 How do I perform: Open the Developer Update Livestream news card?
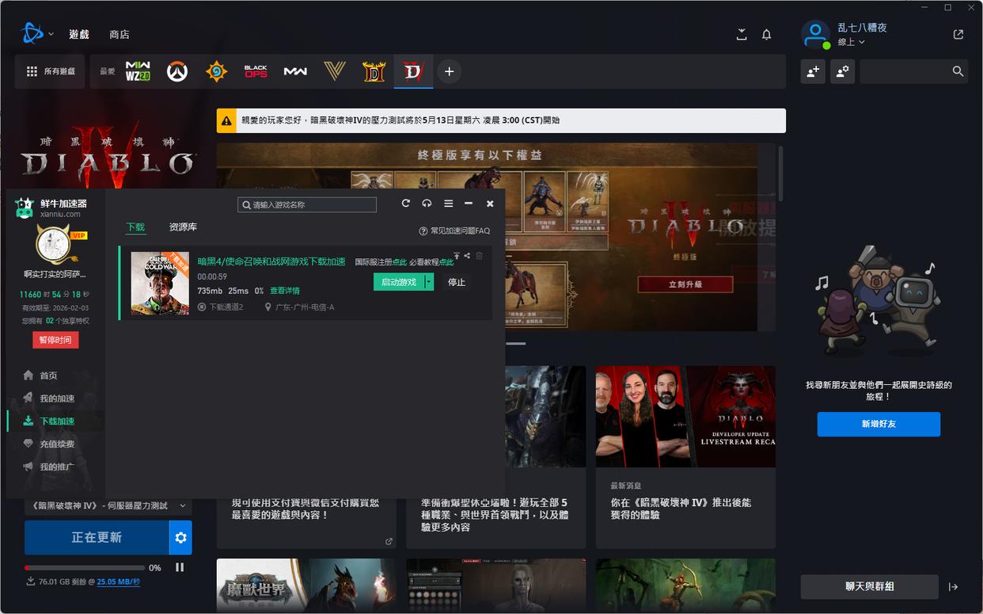pos(685,457)
